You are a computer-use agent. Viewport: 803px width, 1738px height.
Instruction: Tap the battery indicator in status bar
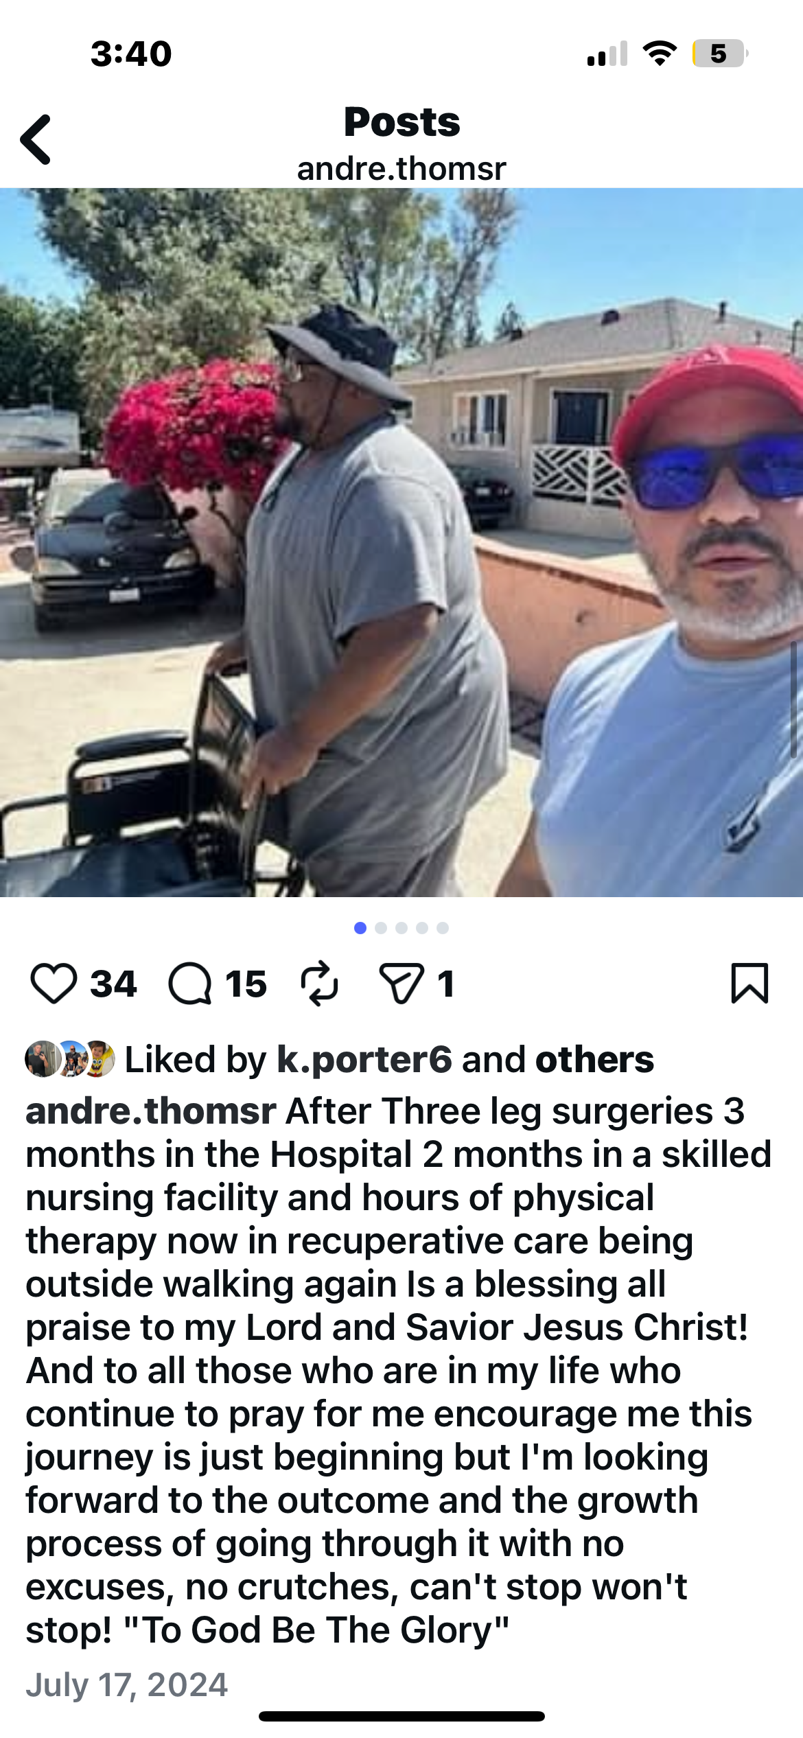[720, 54]
